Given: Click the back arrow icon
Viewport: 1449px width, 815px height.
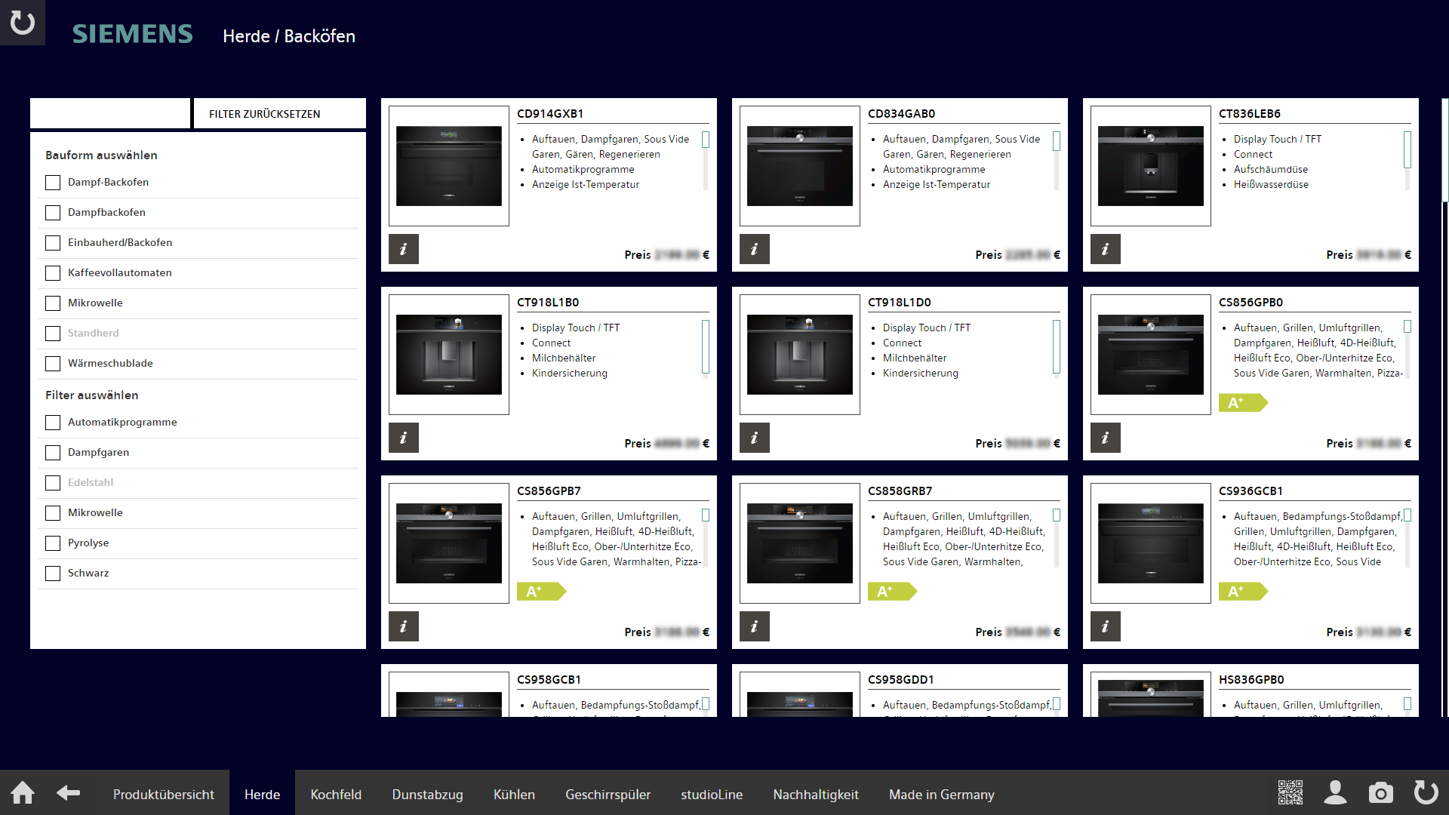Looking at the screenshot, I should pos(69,793).
